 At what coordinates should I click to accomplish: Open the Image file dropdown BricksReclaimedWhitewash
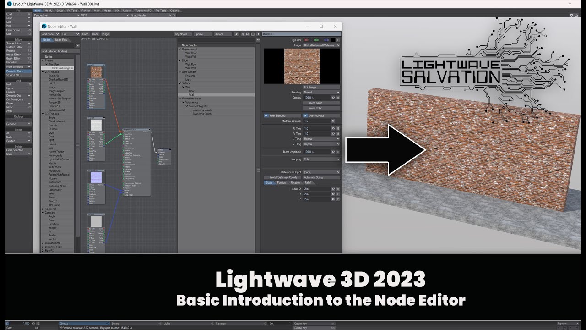click(321, 45)
